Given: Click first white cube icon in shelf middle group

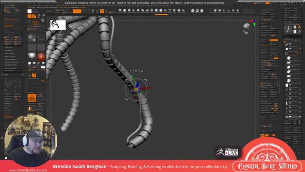Looking at the screenshot, I should tap(193, 11).
